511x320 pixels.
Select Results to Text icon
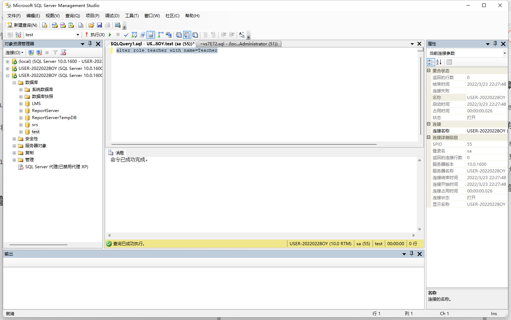[179, 35]
